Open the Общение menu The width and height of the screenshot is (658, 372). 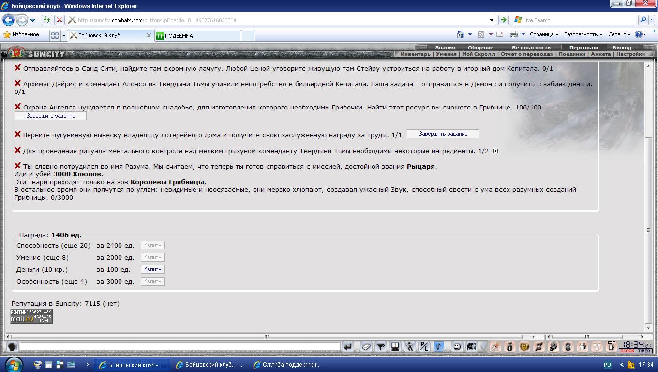[x=480, y=47]
